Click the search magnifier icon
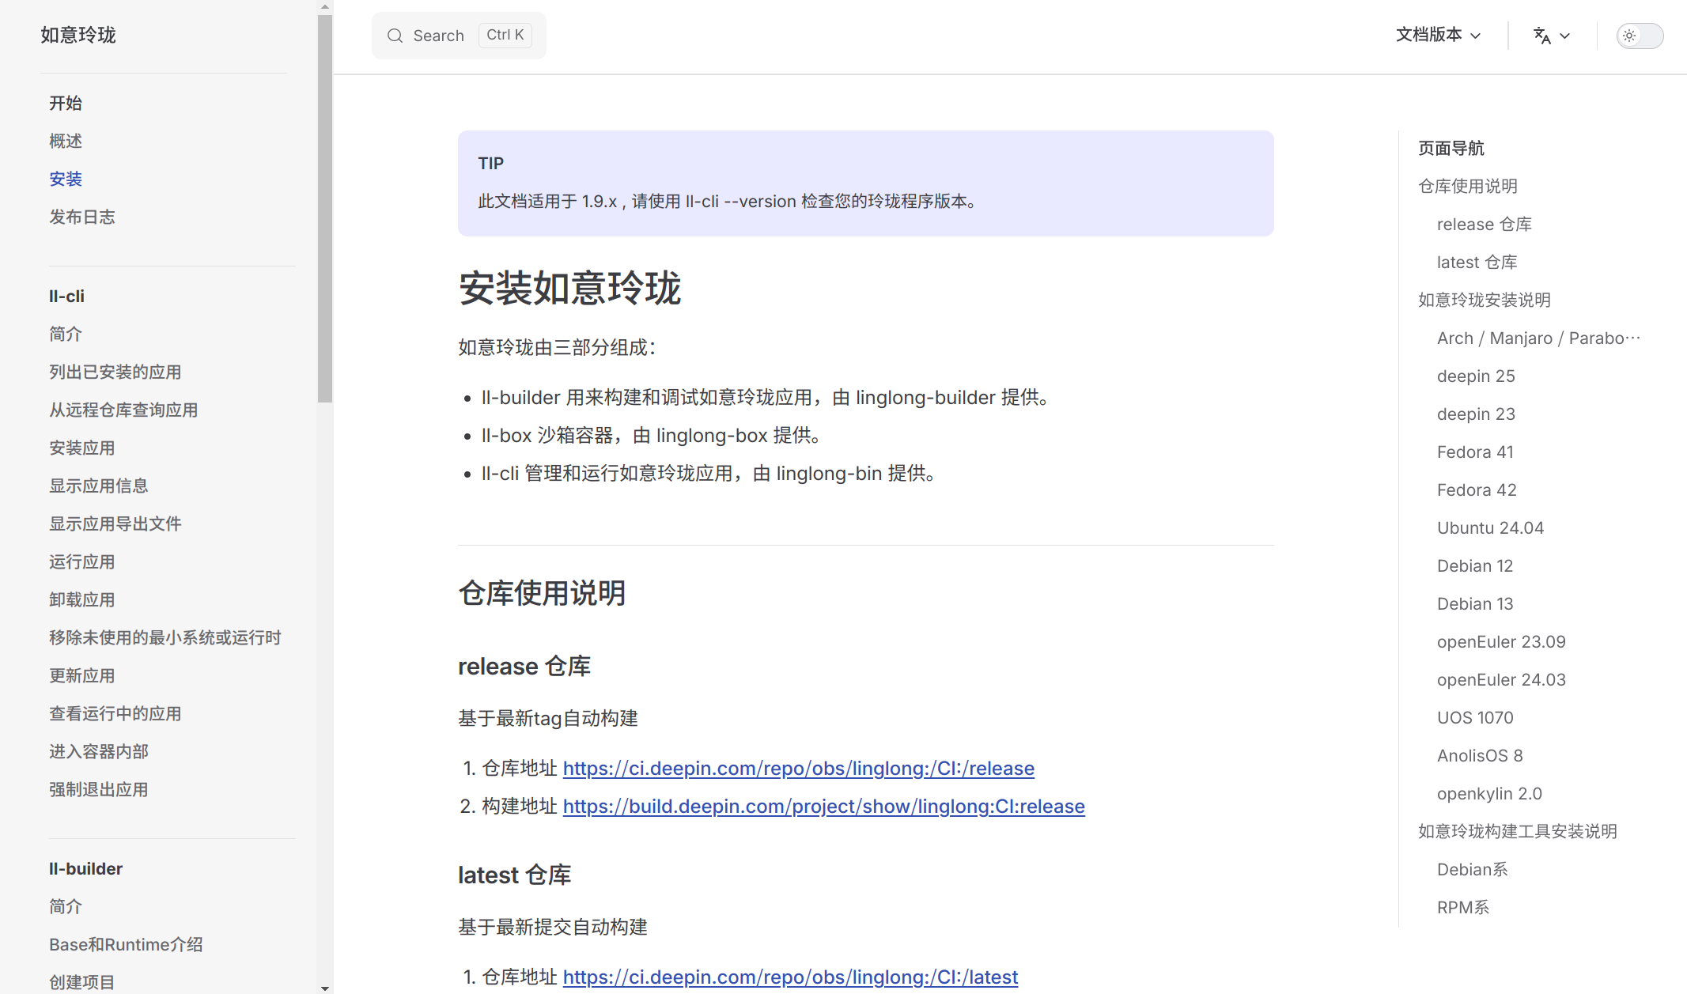1687x994 pixels. (395, 36)
